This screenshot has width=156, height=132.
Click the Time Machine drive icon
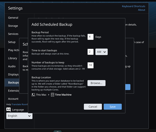pos(52,95)
